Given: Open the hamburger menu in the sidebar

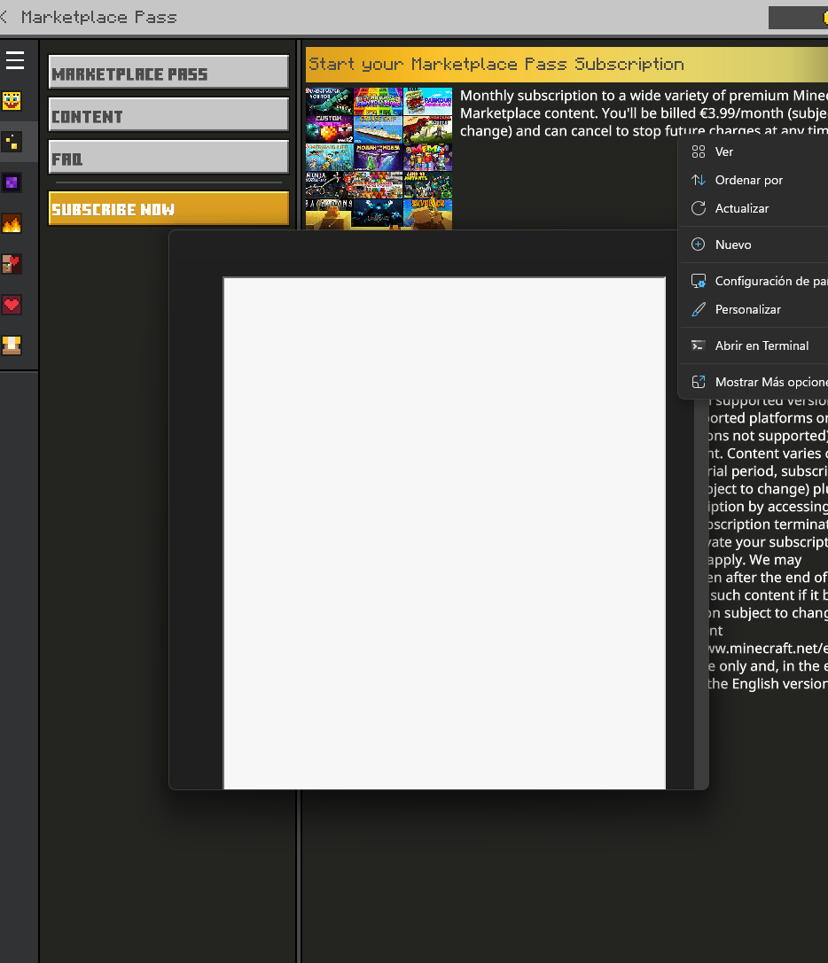Looking at the screenshot, I should click(x=15, y=60).
